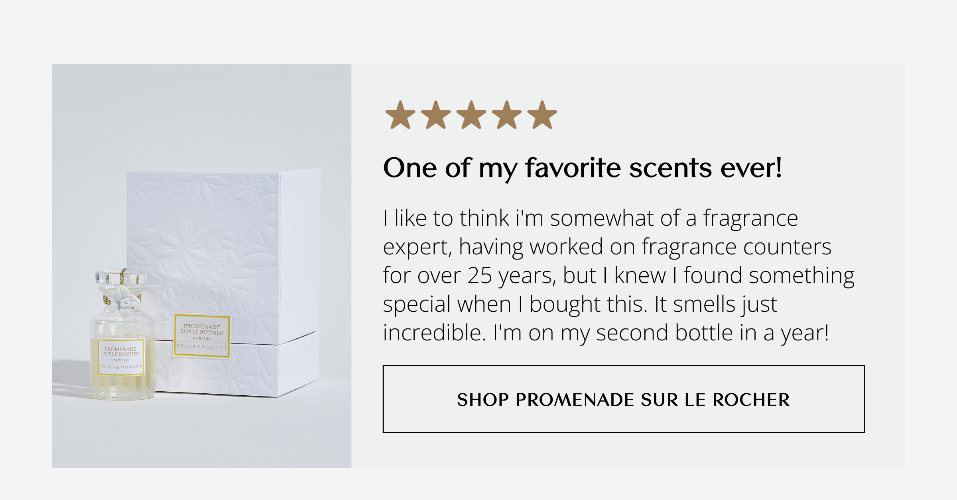
Task: Click the gold-framed label on the white box
Action: coord(202,336)
